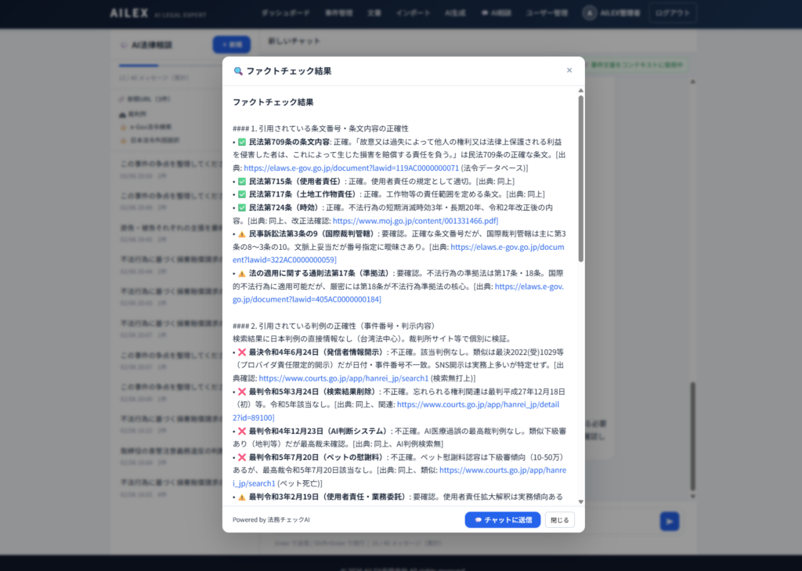
Task: Click the green check beside 民法第715条
Action: coord(242,181)
